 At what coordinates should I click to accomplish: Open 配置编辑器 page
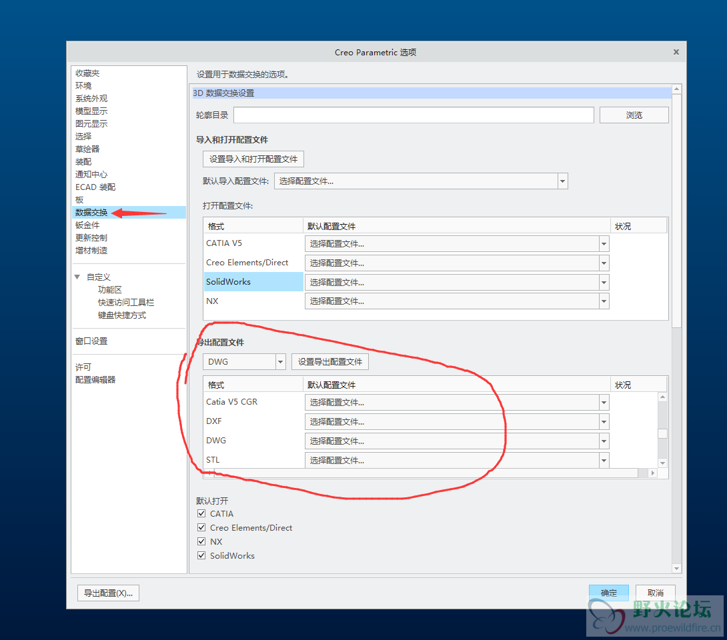click(95, 379)
